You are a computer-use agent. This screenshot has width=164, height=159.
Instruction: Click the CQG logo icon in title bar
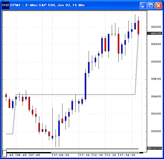pyautogui.click(x=6, y=5)
